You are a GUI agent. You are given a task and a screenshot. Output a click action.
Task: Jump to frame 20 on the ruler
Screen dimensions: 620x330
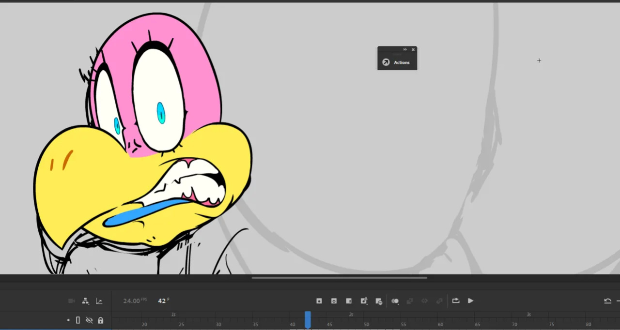click(144, 324)
